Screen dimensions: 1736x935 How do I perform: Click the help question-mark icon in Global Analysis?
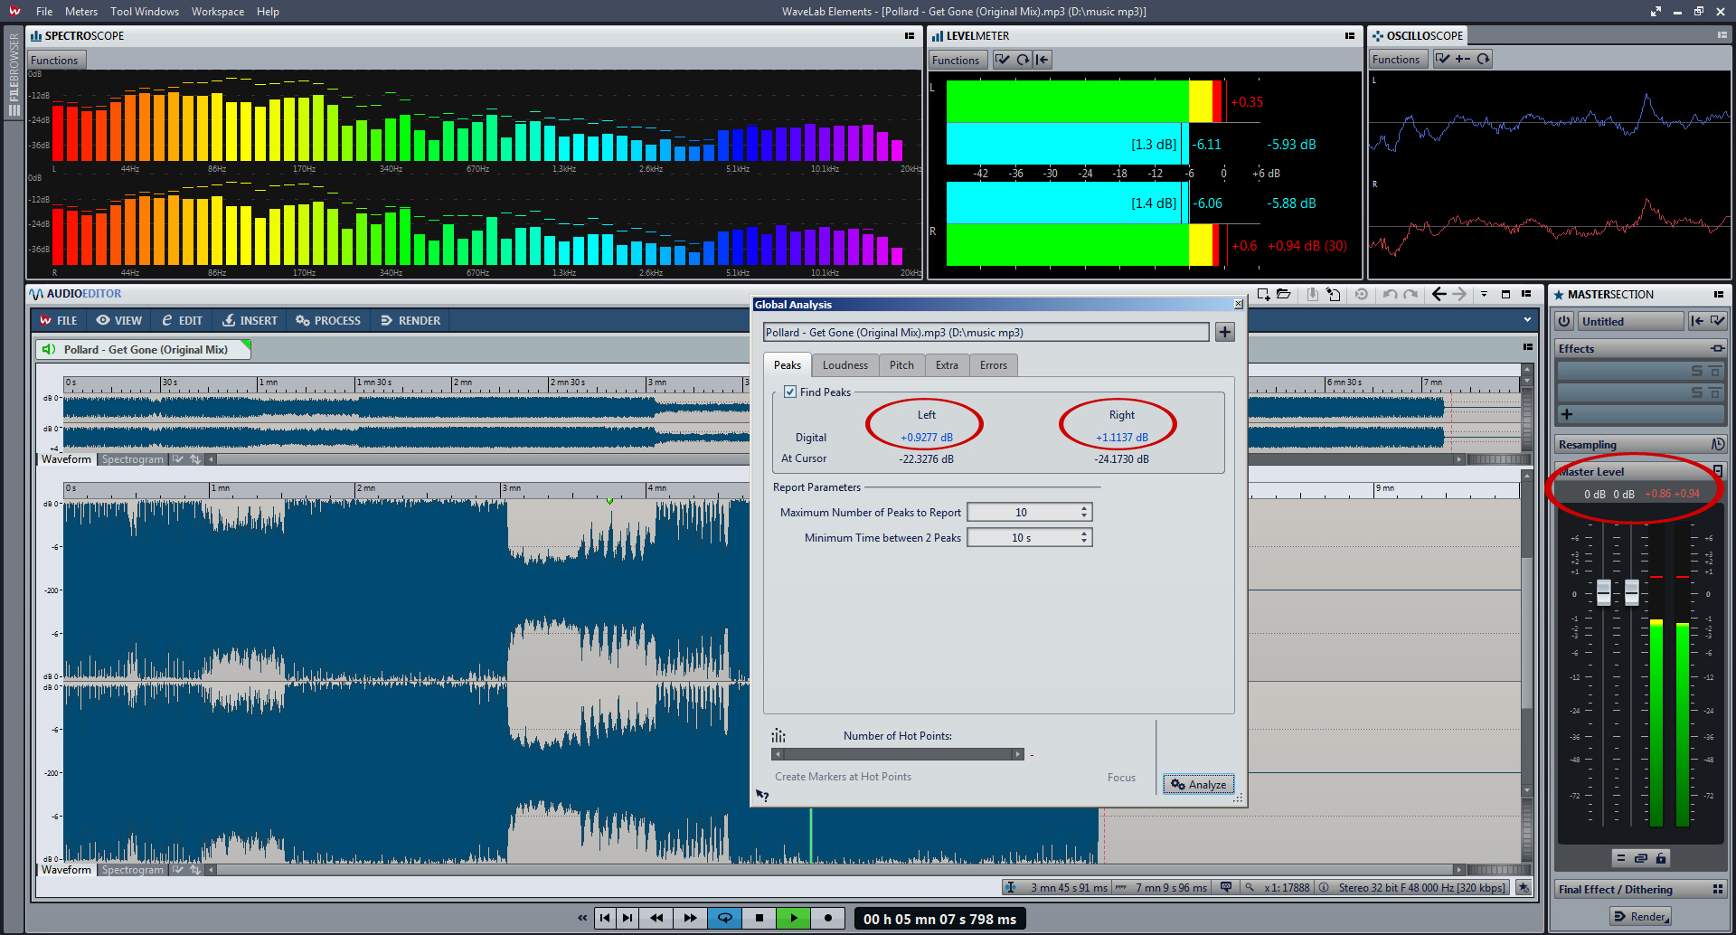click(762, 796)
